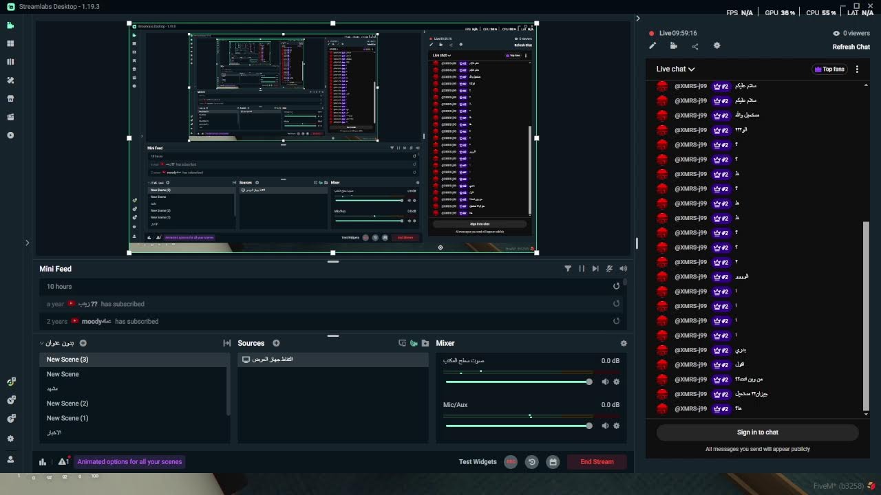Open desktop audio source settings gear
This screenshot has width=881, height=495.
tap(616, 382)
